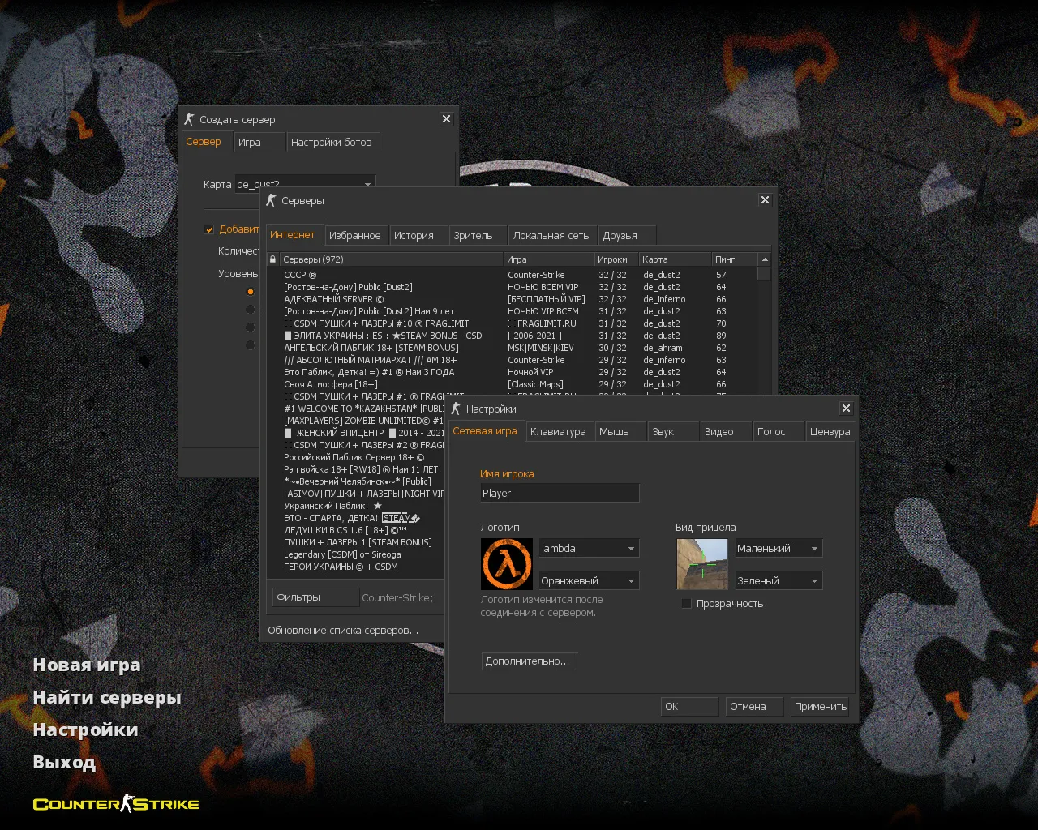Viewport: 1038px width, 830px height.
Task: Click the crosshair preview thumbnail
Action: (701, 564)
